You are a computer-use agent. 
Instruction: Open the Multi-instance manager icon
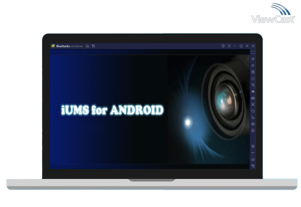coord(253,117)
